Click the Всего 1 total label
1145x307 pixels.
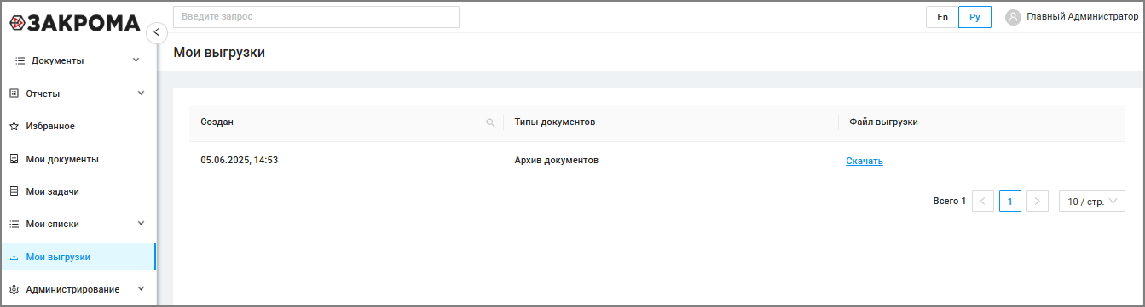coord(950,202)
